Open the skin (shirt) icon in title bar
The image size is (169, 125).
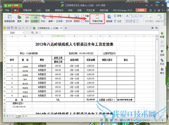point(159,10)
